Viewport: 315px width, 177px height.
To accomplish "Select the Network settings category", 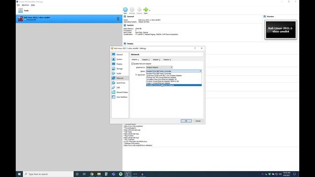I will pos(120,78).
